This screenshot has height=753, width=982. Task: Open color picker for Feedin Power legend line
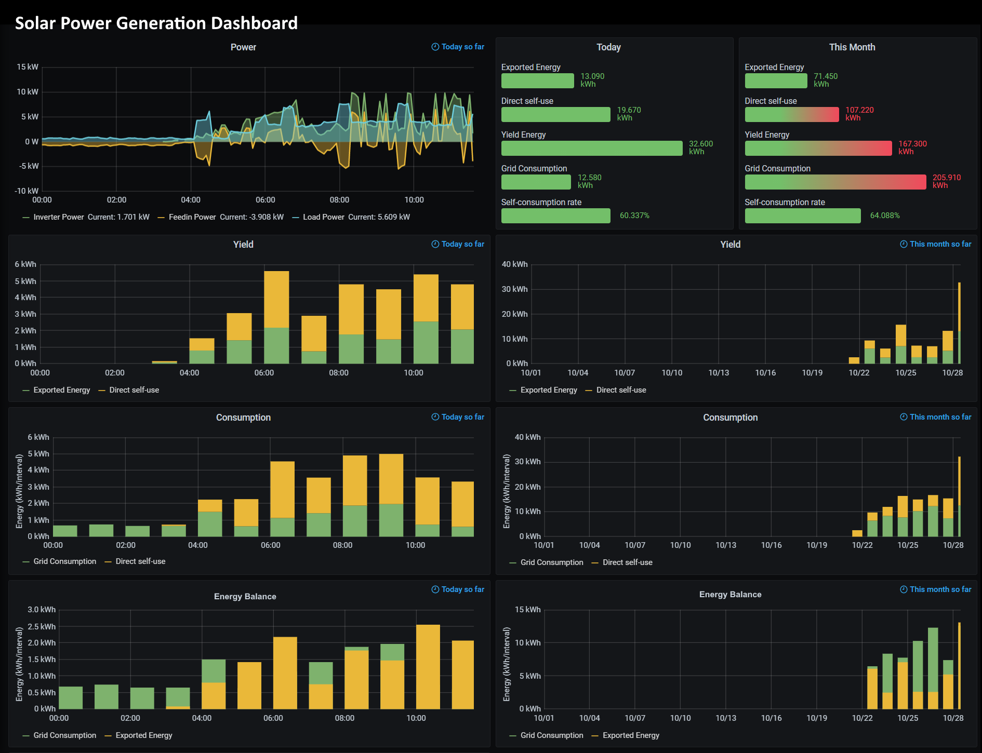pos(161,218)
